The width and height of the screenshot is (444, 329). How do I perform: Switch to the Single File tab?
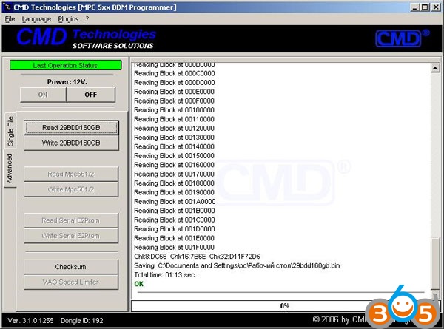10,131
